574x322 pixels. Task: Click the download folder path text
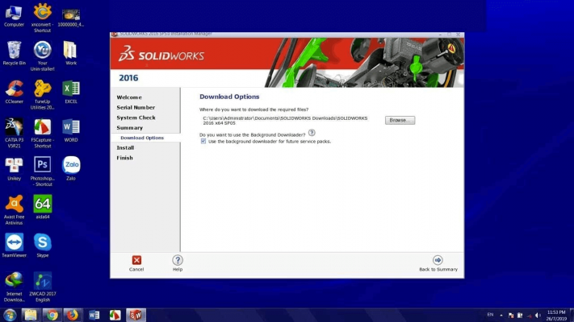pyautogui.click(x=285, y=120)
